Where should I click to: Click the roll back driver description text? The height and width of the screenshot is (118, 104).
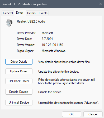pos(67,81)
